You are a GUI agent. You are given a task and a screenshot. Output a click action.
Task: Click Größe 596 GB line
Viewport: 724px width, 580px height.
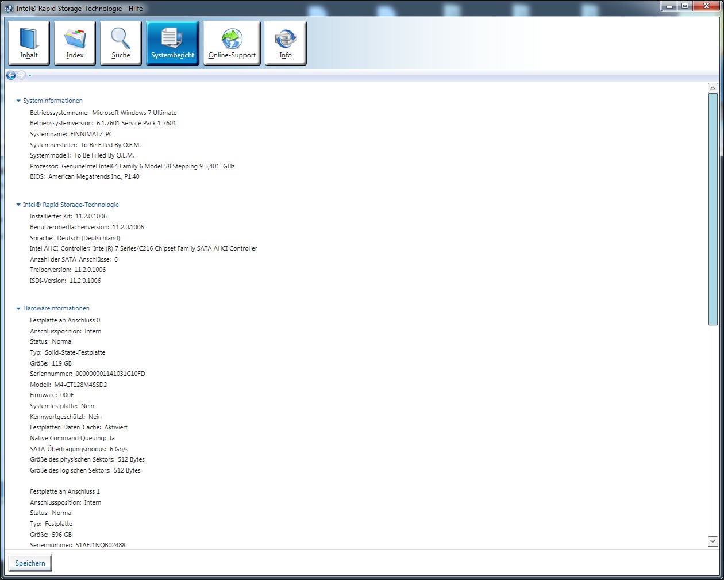[51, 535]
